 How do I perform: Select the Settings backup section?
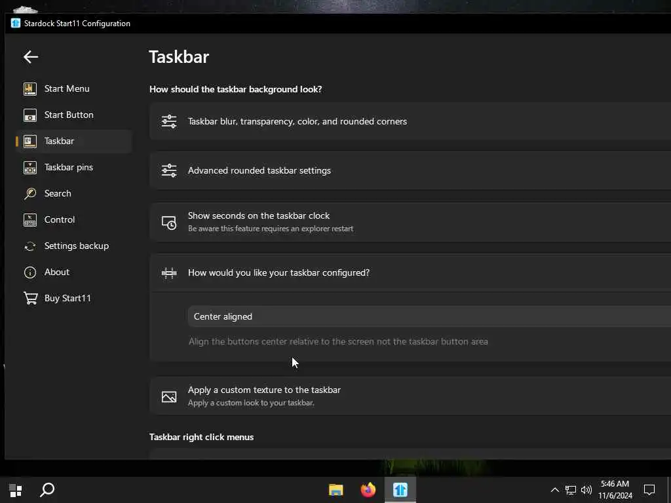point(73,246)
